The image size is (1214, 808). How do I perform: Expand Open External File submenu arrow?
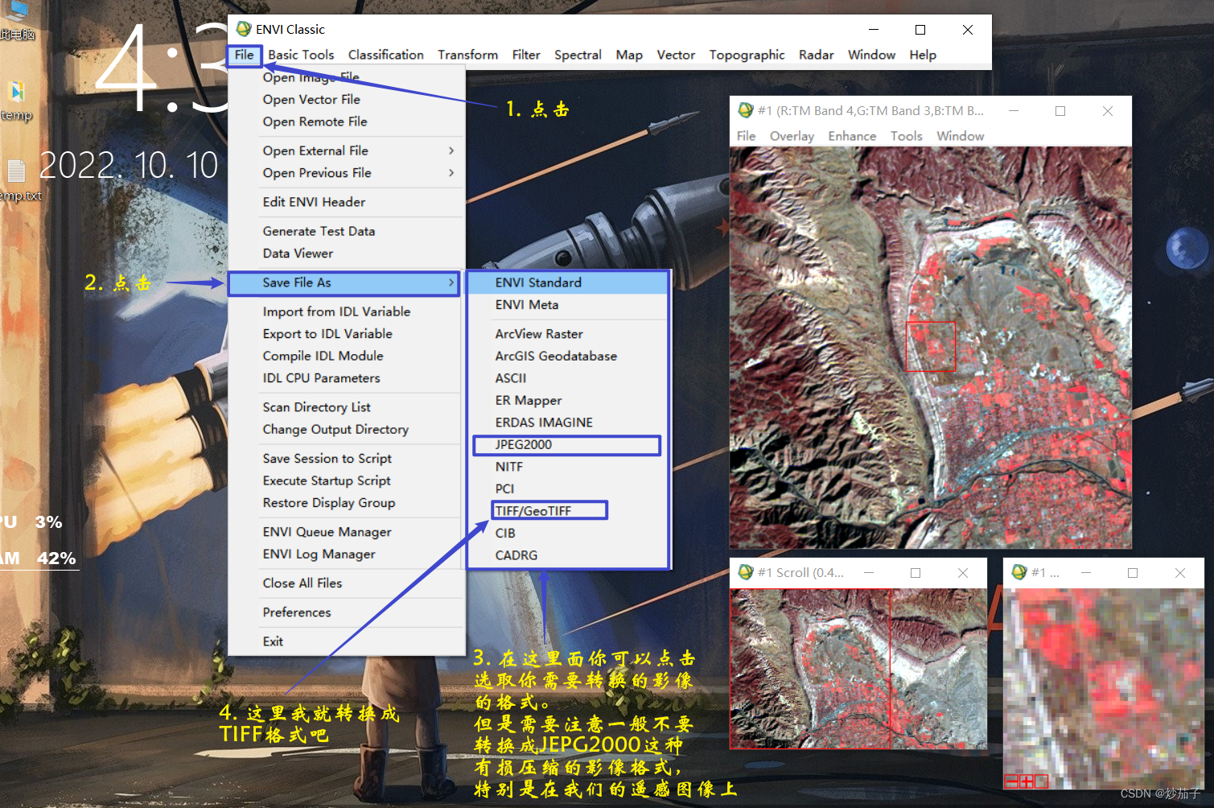tap(451, 150)
